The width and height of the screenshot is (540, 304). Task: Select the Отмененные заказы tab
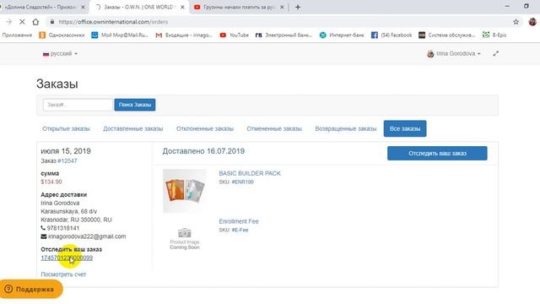click(274, 128)
